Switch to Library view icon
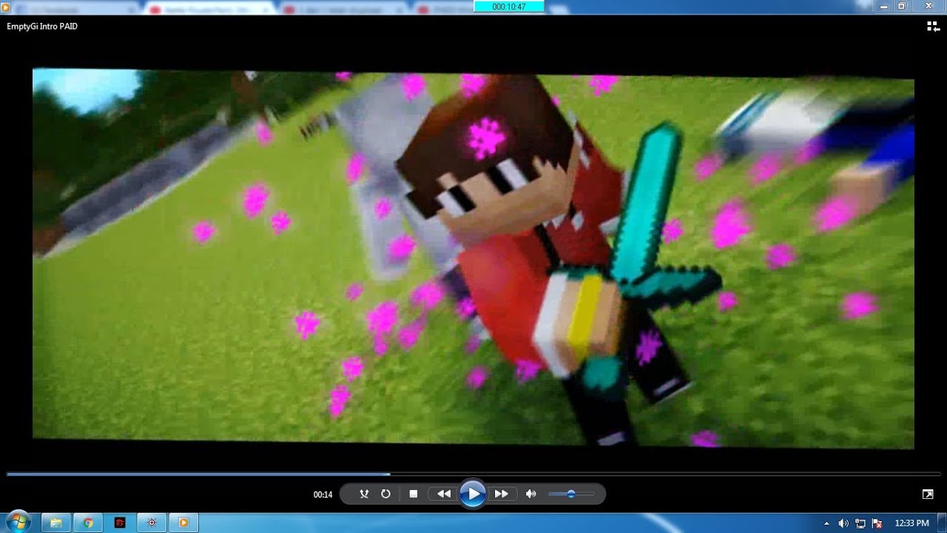The image size is (947, 533). tap(933, 27)
